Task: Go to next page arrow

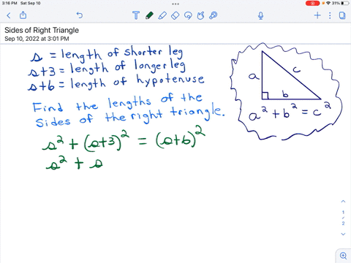Action: [x=343, y=234]
